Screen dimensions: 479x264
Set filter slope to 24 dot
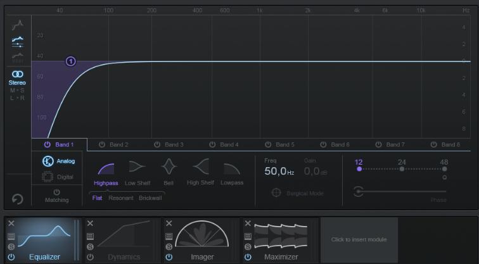(x=402, y=169)
